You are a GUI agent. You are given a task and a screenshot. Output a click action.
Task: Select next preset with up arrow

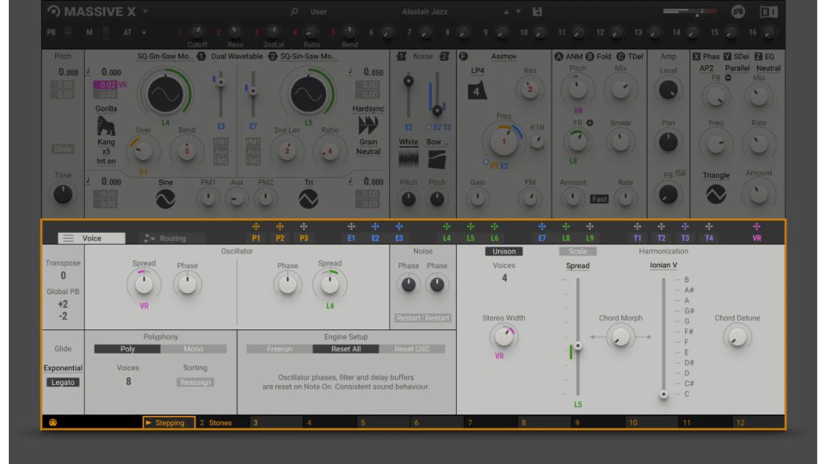506,12
